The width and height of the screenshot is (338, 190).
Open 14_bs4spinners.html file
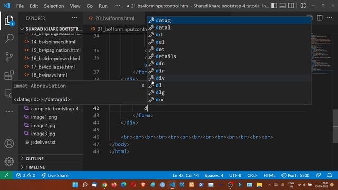pos(53,42)
